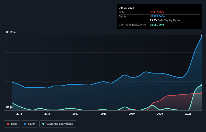Toggle the Cash And Equivalents legend button
Viewport: 206px width, 132px height.
[58, 124]
